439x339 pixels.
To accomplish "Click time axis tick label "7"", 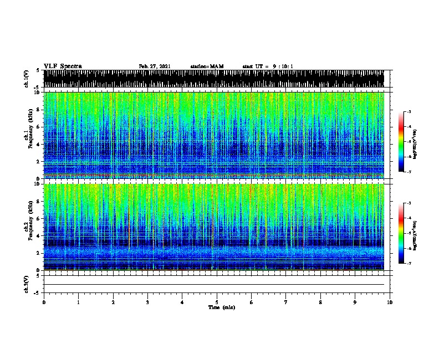I will (x=286, y=302).
